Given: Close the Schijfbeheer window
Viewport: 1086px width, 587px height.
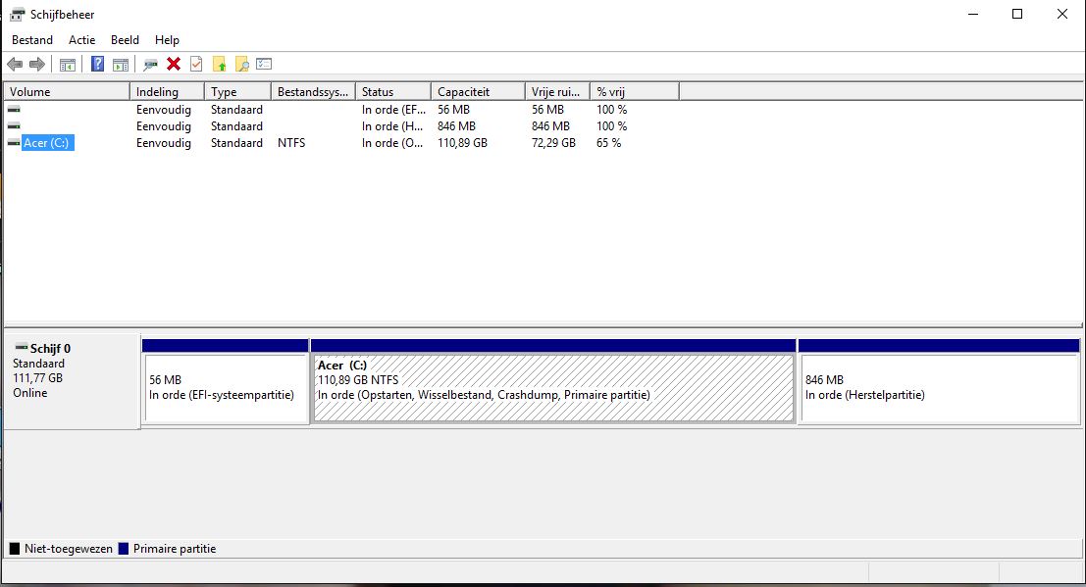Looking at the screenshot, I should pos(1061,14).
